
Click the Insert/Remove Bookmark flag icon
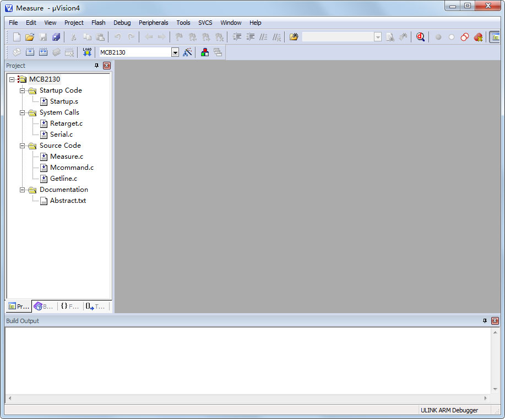[x=179, y=37]
